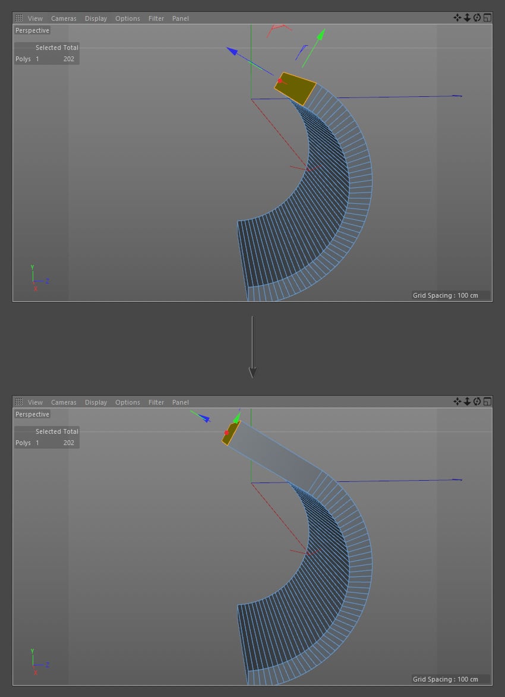This screenshot has width=505, height=697.
Task: Open the Options menu in top viewport
Action: pyautogui.click(x=128, y=18)
